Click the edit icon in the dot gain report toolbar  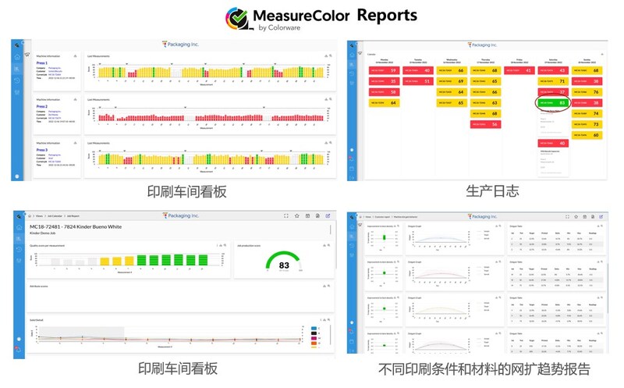(x=601, y=217)
